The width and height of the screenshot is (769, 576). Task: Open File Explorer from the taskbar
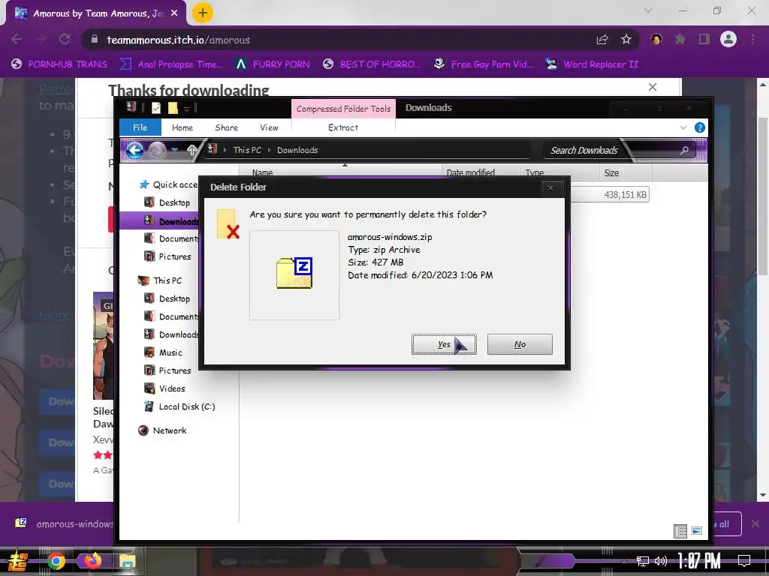pos(128,561)
